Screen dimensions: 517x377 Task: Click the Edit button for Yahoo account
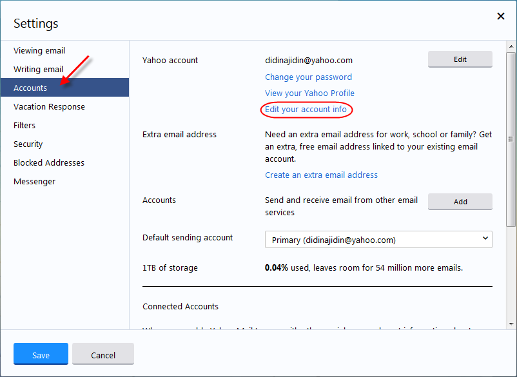pos(460,59)
